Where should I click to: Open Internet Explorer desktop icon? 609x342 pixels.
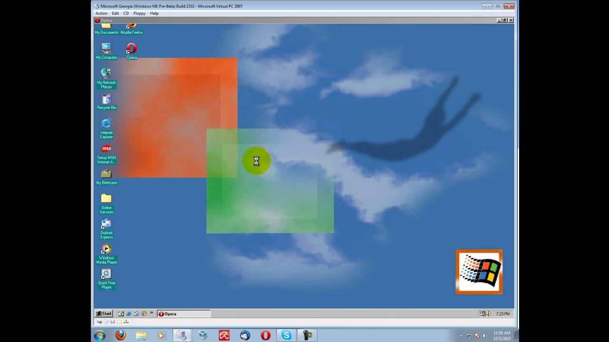(x=106, y=124)
